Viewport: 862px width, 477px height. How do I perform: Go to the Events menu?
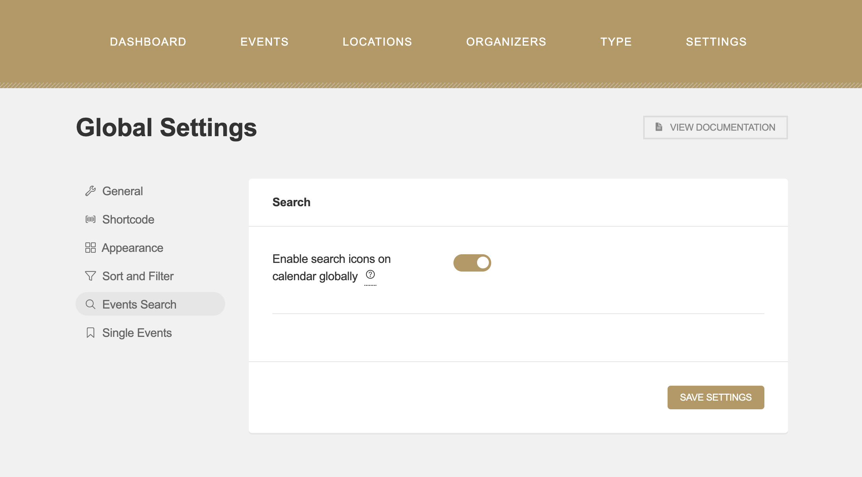[x=265, y=42]
